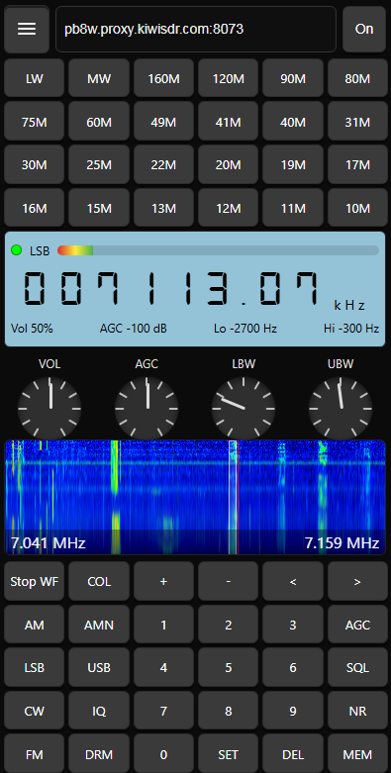Click the UBW bandwidth knob
Image resolution: width=391 pixels, height=773 pixels.
[x=341, y=408]
